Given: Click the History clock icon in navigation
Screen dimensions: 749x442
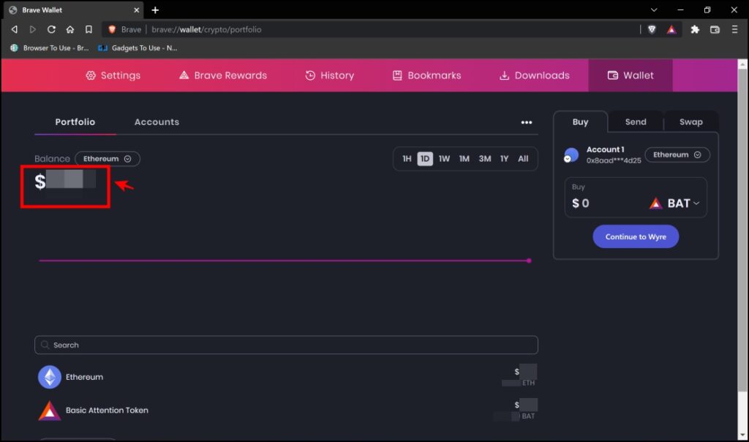Looking at the screenshot, I should pyautogui.click(x=310, y=75).
